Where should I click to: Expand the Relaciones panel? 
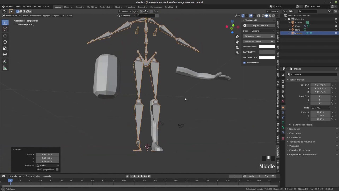click(295, 129)
